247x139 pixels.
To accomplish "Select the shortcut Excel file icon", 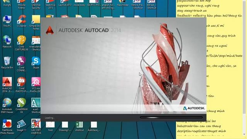I will coord(80,126).
